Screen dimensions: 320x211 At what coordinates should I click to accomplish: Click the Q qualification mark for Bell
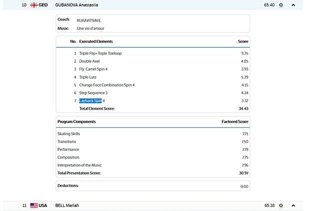(x=280, y=205)
